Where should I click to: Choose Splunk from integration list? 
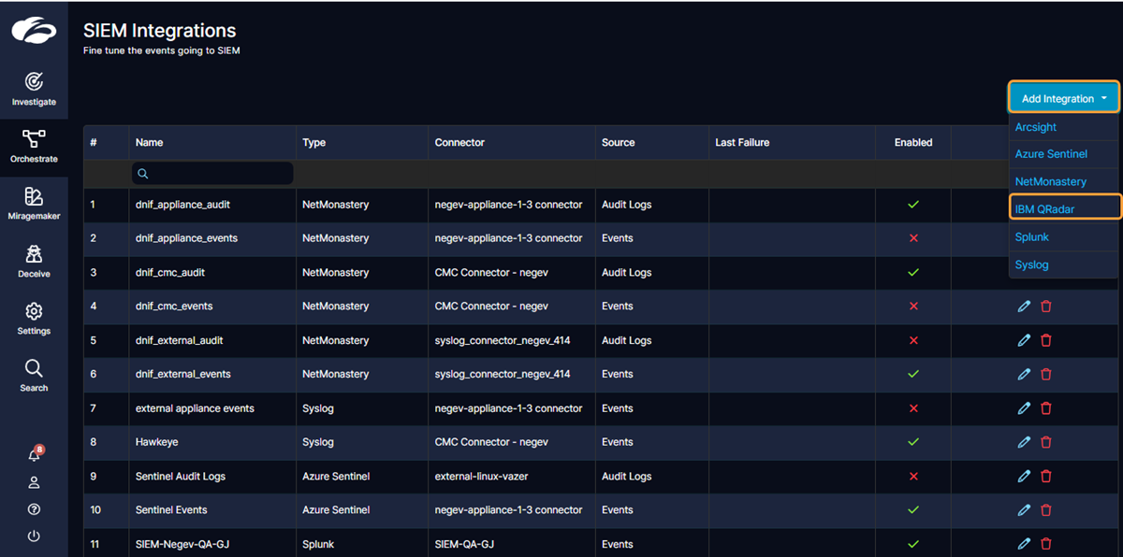(x=1032, y=237)
